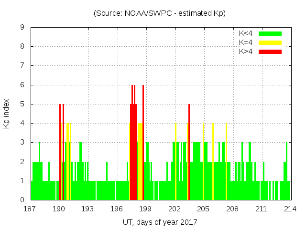The width and height of the screenshot is (306, 229).
Task: Select the K>4 legend label text
Action: (x=246, y=52)
